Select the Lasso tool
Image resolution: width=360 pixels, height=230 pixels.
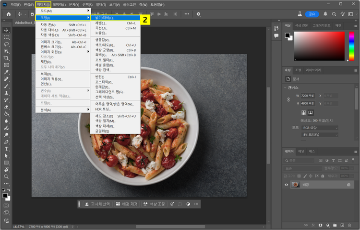click(6, 44)
